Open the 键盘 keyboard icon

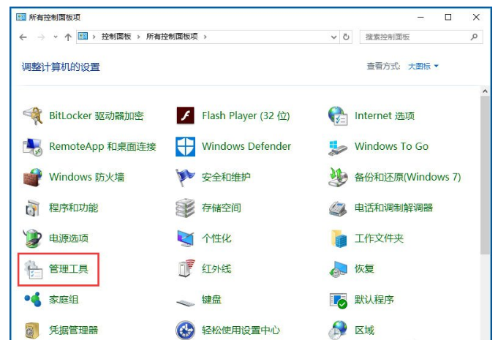(186, 302)
